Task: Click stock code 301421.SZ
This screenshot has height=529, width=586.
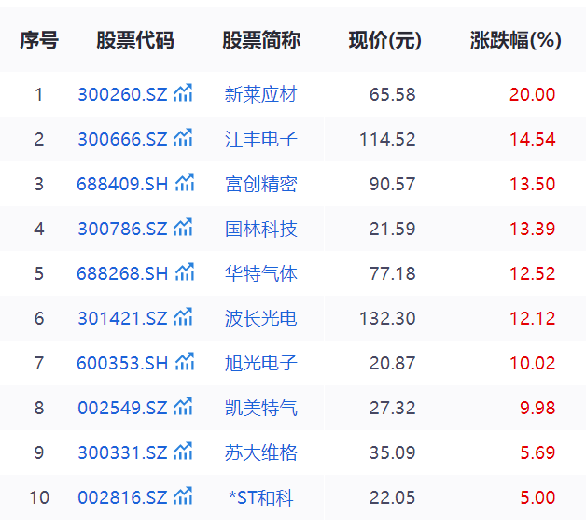Action: tap(122, 318)
